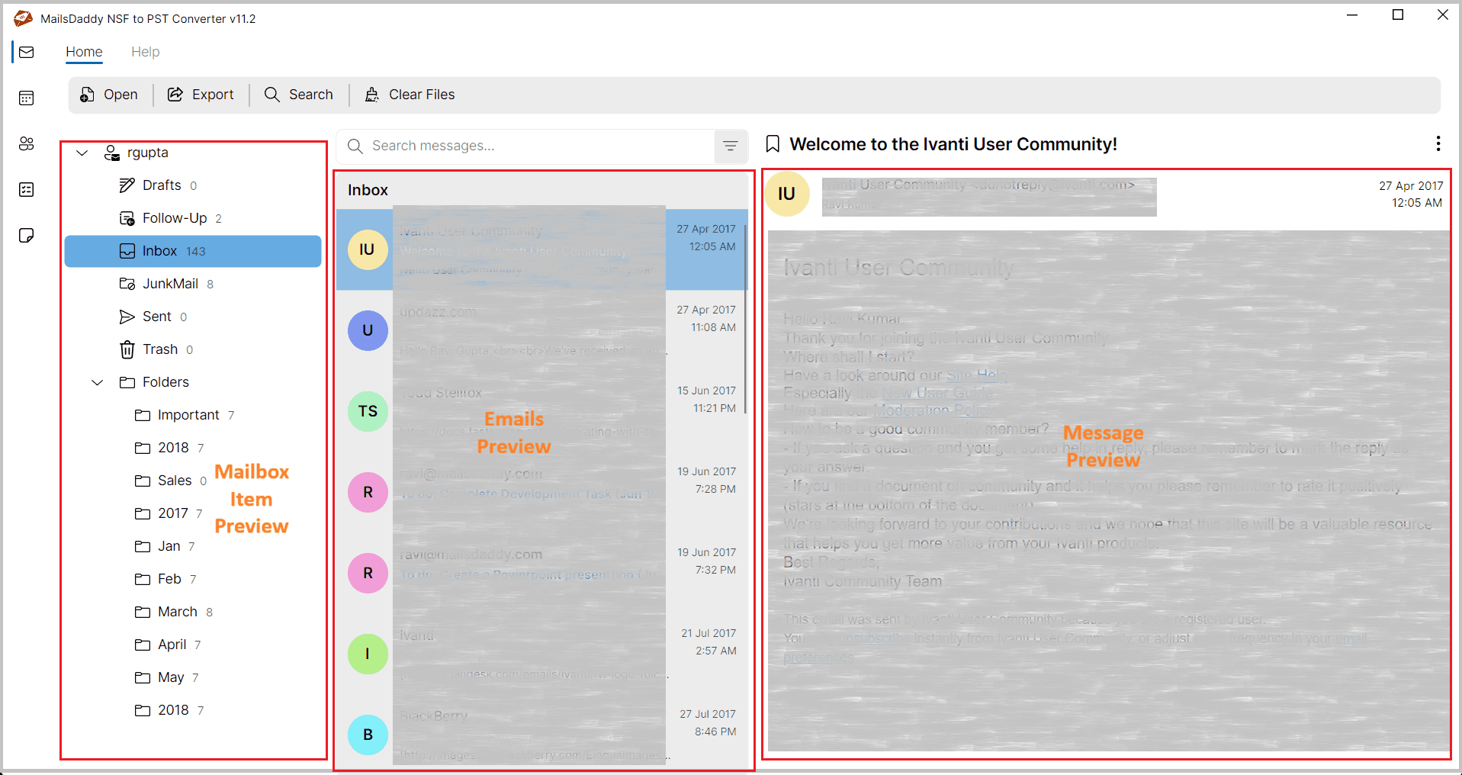Screen dimensions: 1462x775
Task: Open the Mail view in the left sidebar
Action: point(27,52)
